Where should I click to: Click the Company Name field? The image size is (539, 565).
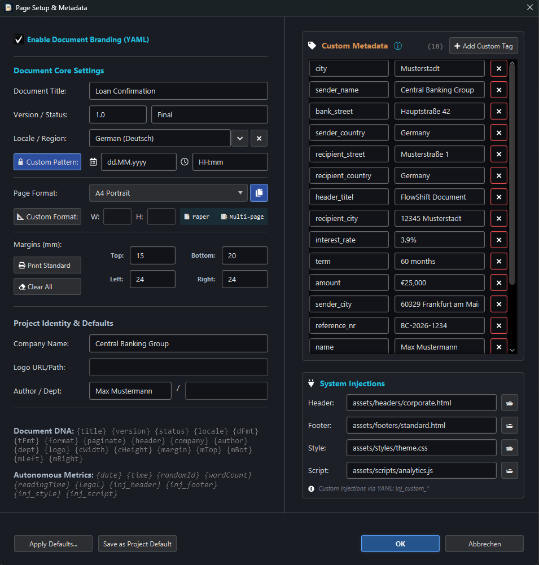pyautogui.click(x=178, y=344)
